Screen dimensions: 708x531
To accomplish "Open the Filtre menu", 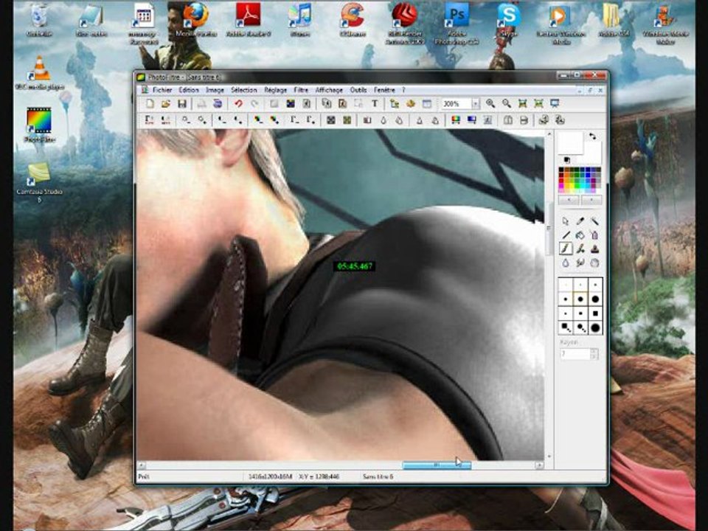I will pyautogui.click(x=301, y=90).
